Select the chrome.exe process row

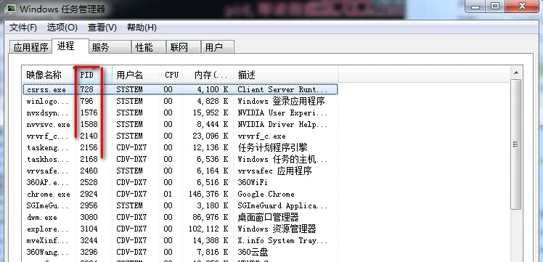[180, 194]
